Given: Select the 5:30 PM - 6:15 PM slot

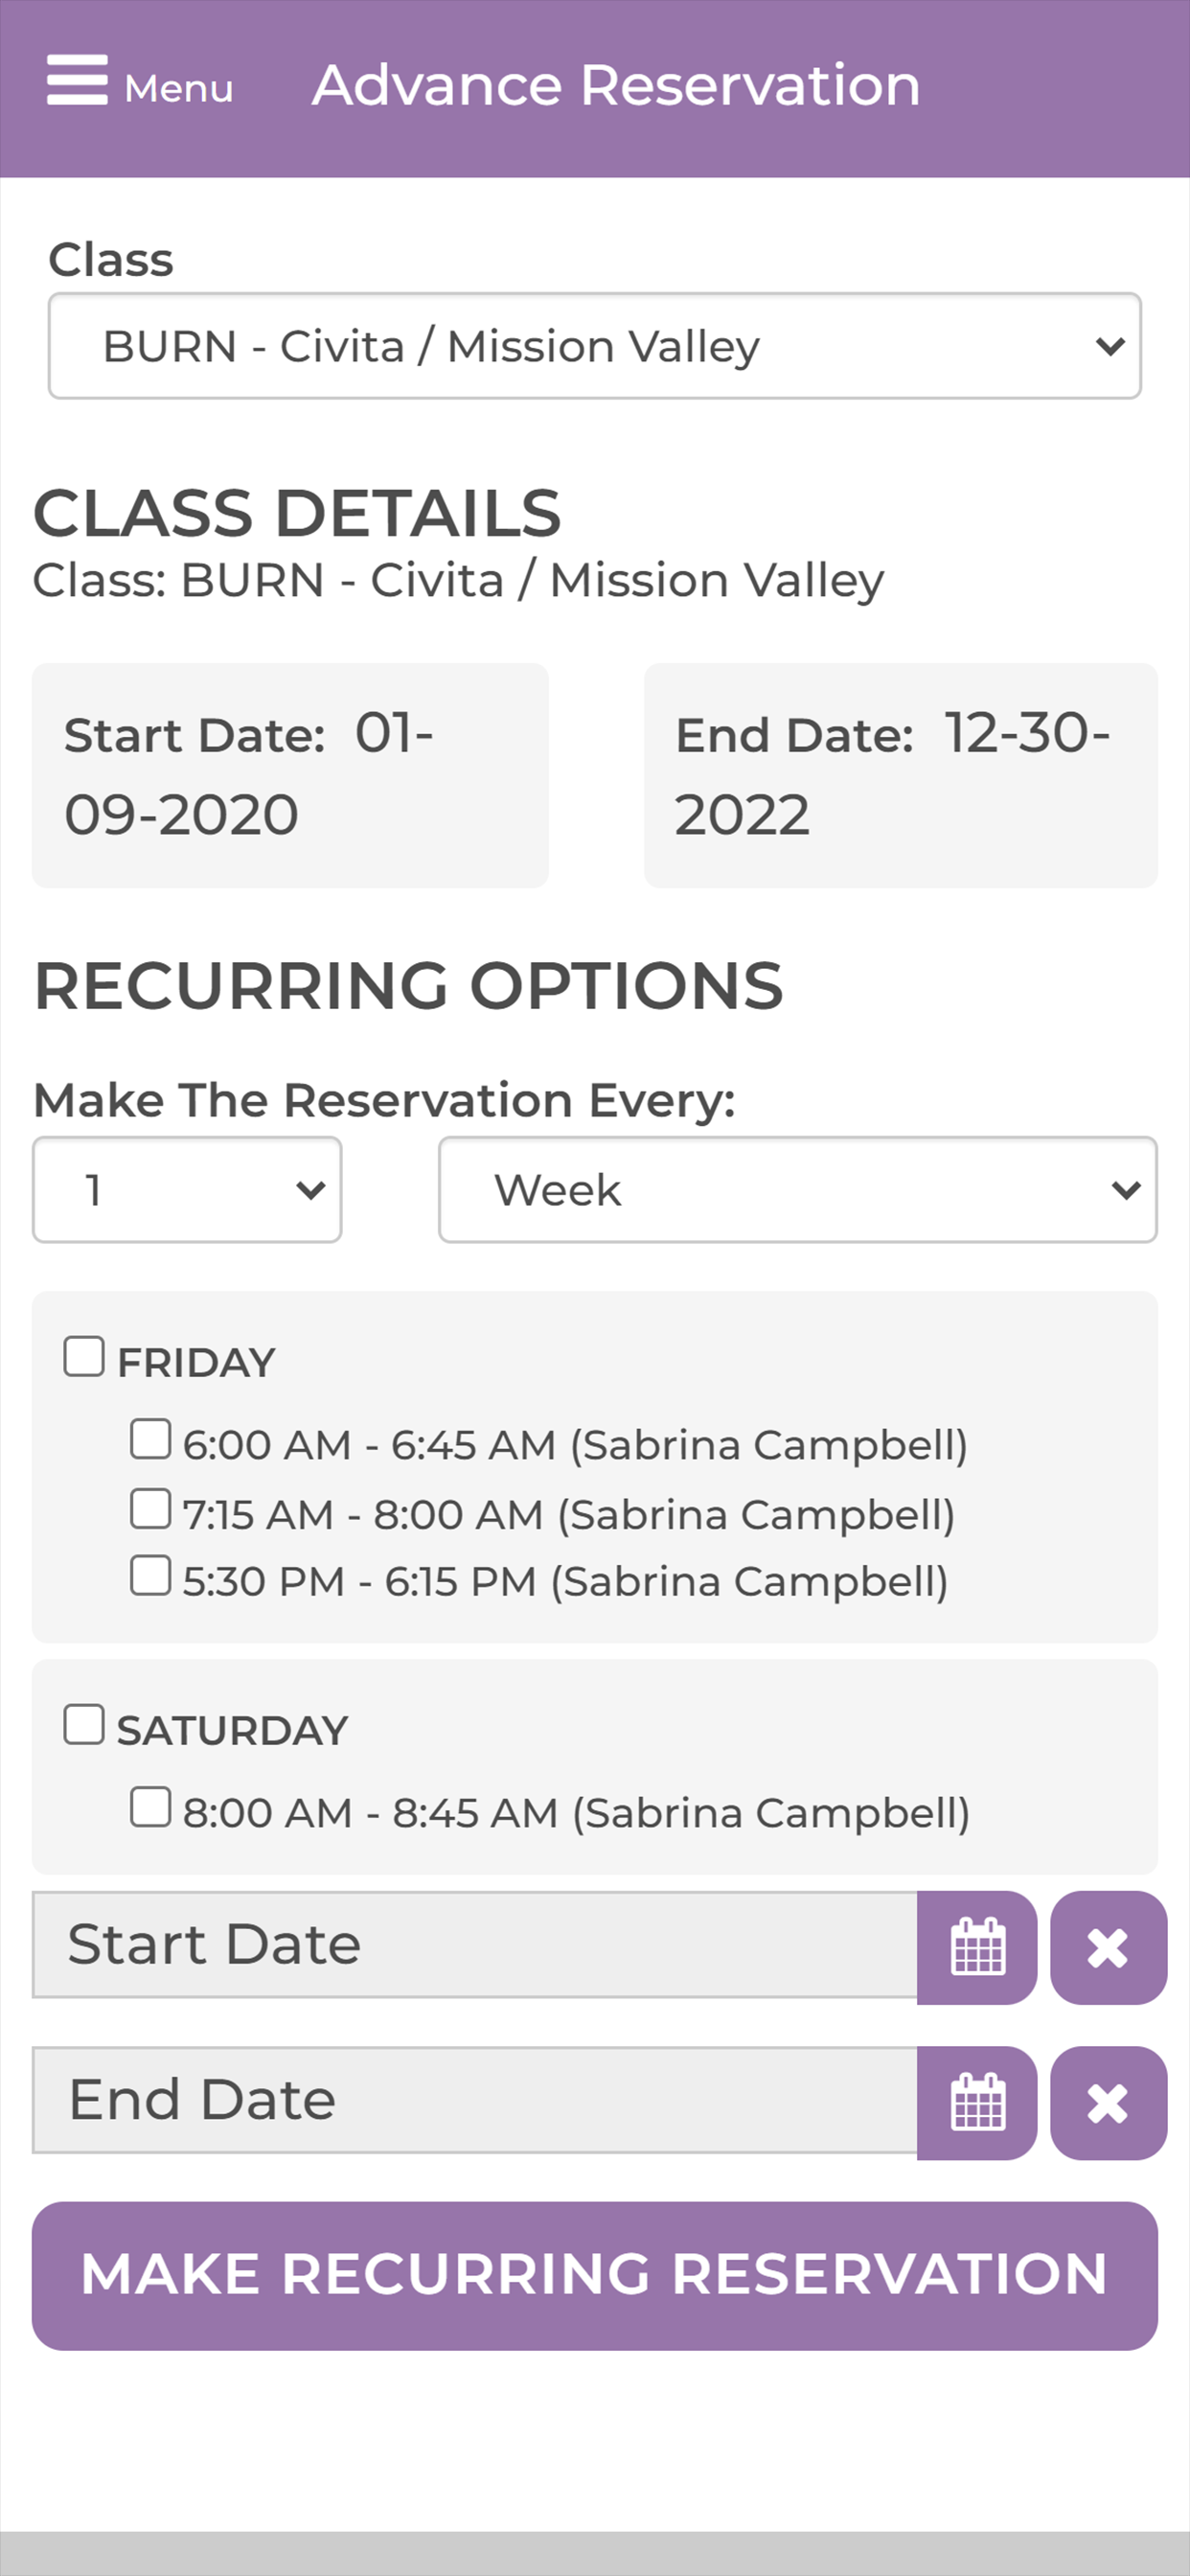Looking at the screenshot, I should point(150,1576).
